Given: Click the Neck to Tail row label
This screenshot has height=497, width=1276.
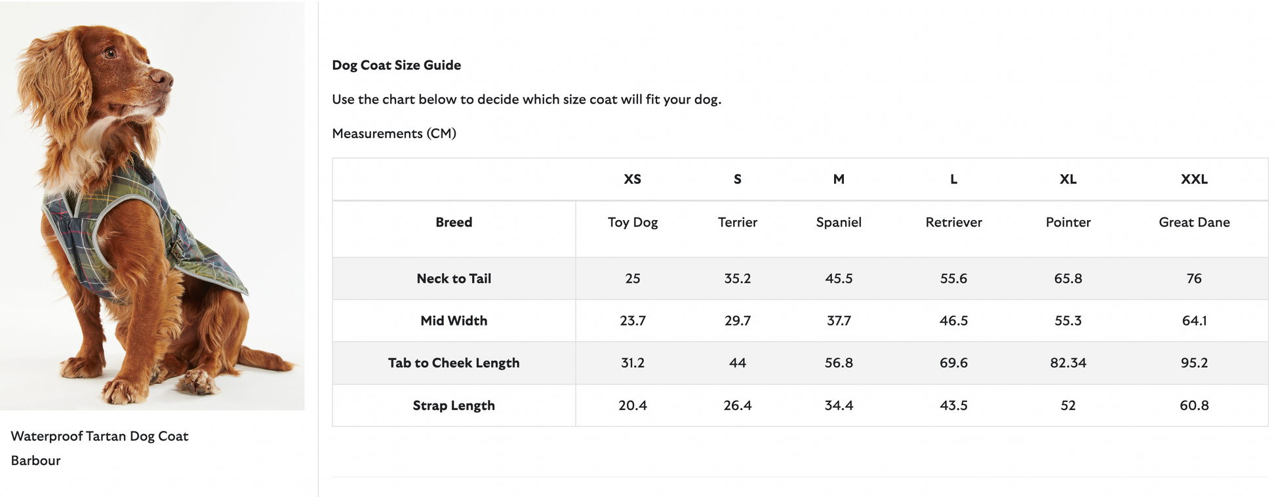Looking at the screenshot, I should pyautogui.click(x=454, y=278).
